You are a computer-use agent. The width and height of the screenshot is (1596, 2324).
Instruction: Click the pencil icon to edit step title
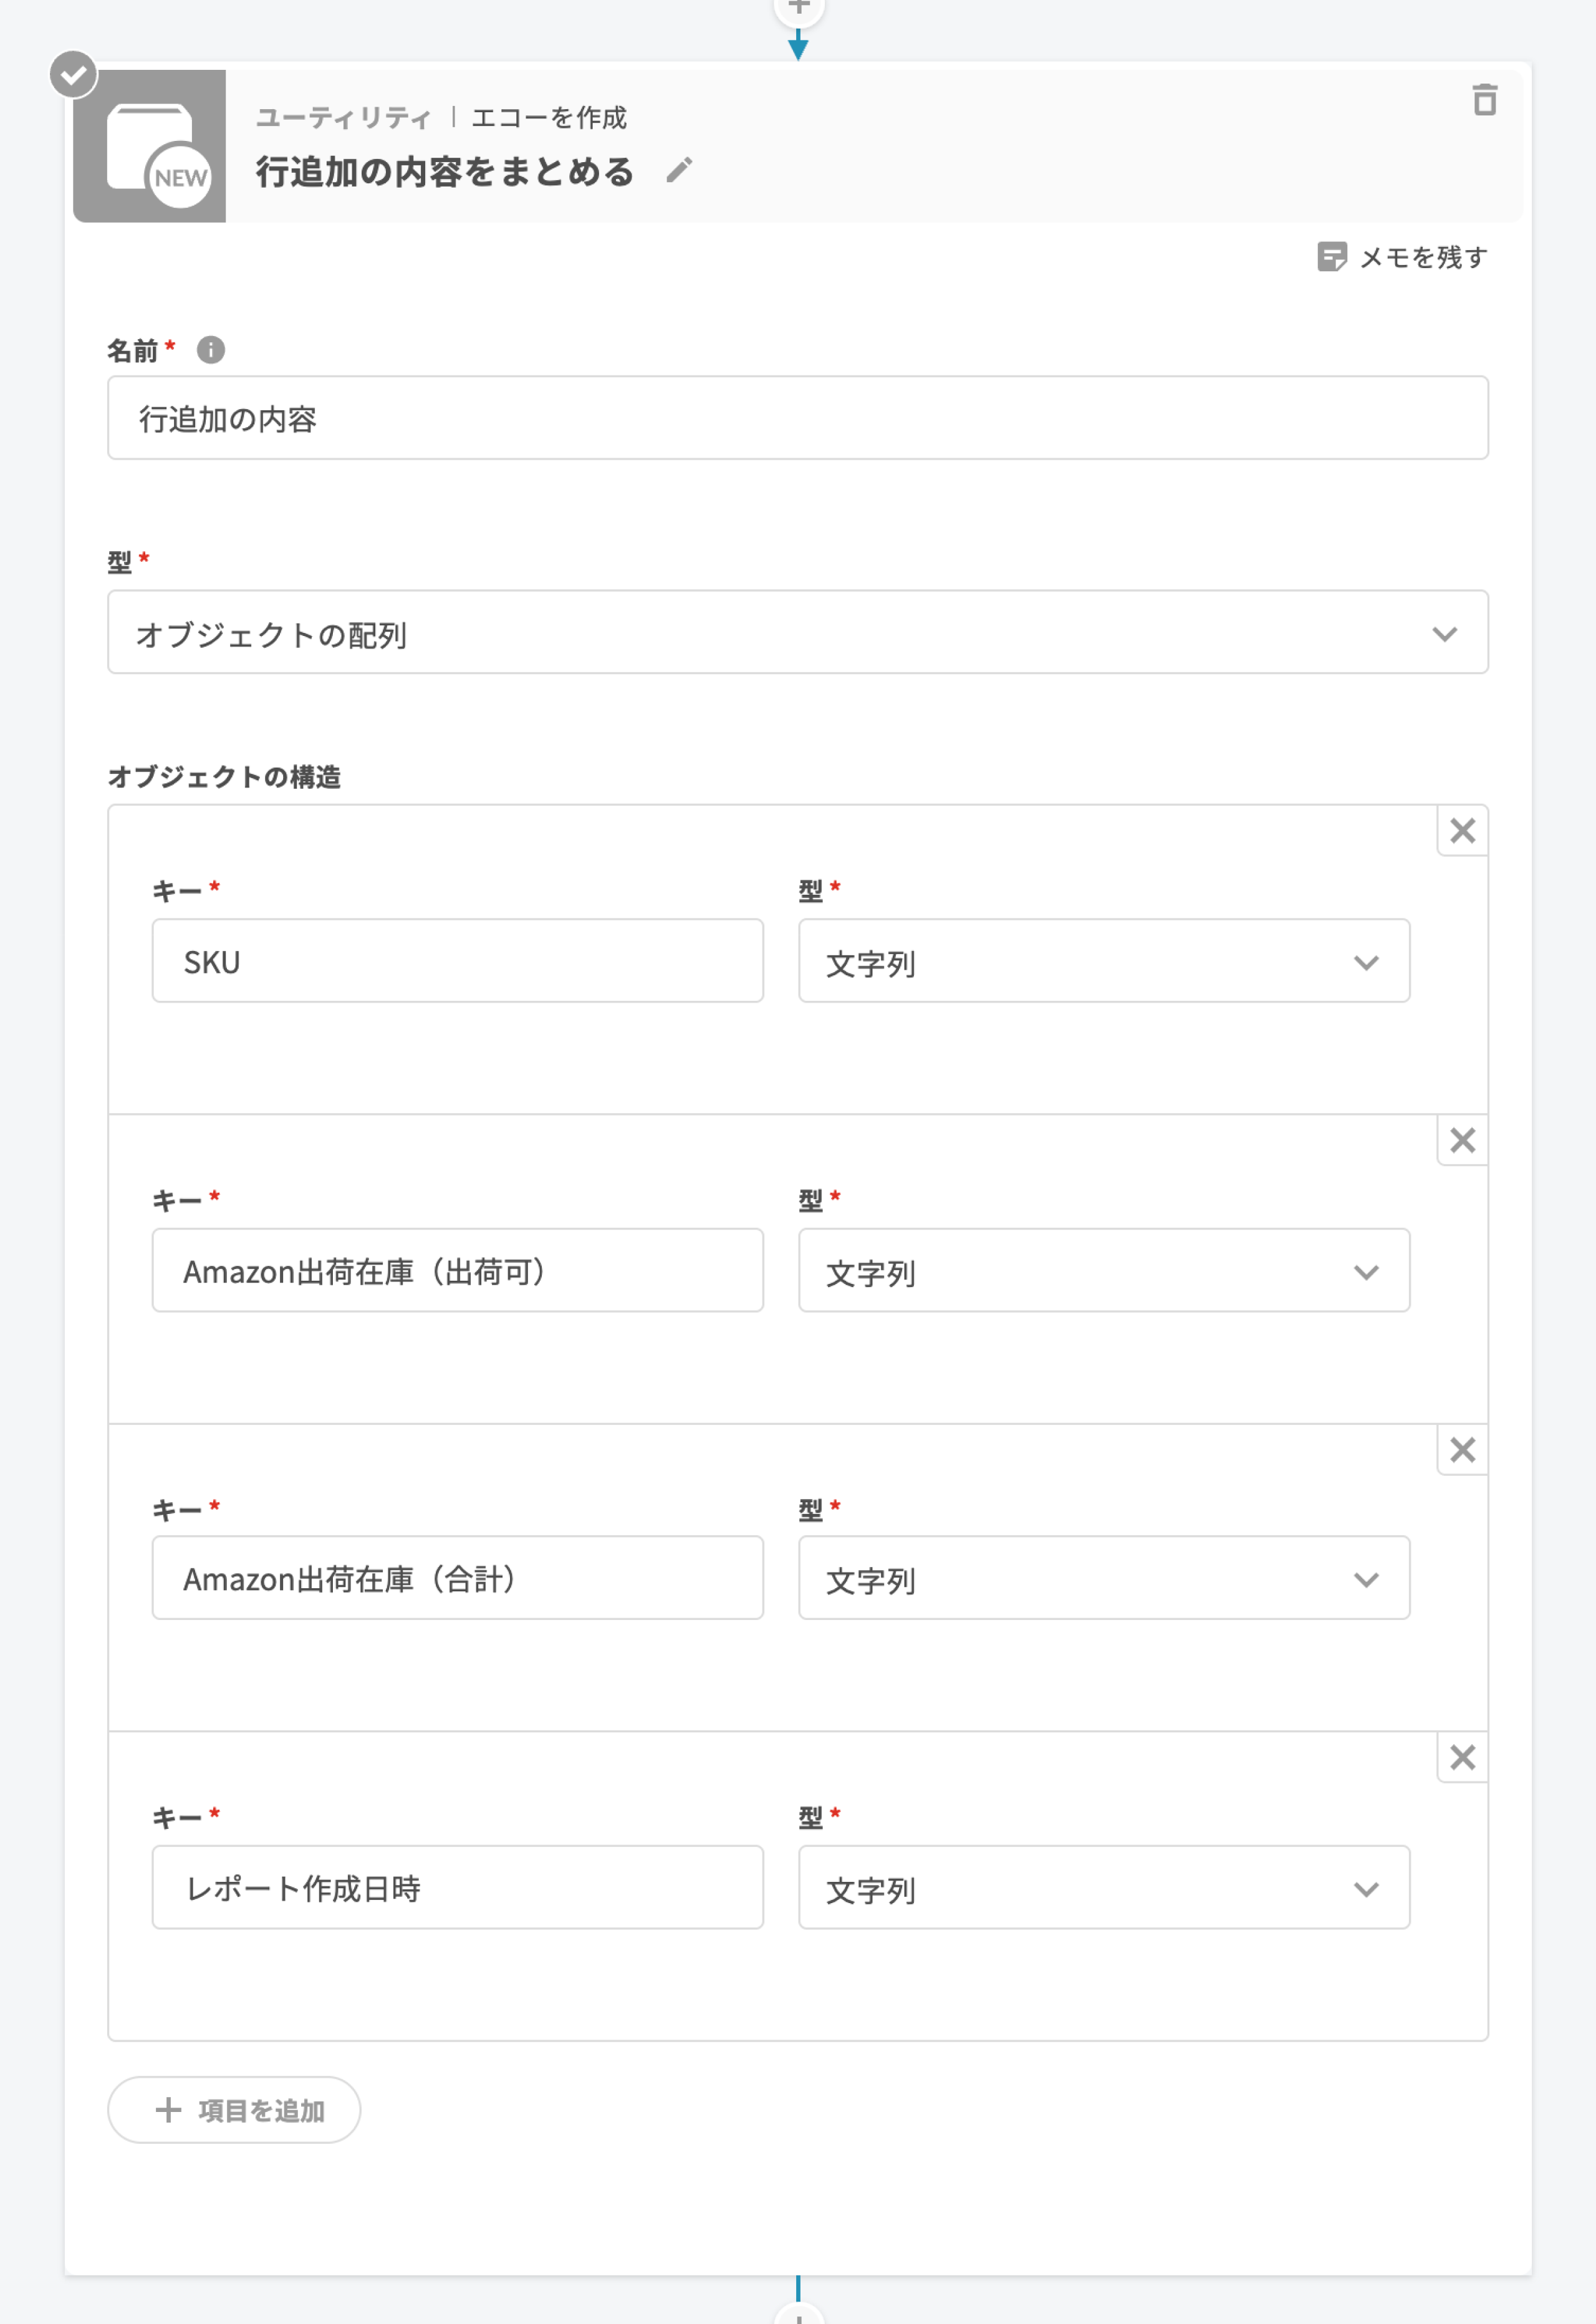click(x=679, y=171)
